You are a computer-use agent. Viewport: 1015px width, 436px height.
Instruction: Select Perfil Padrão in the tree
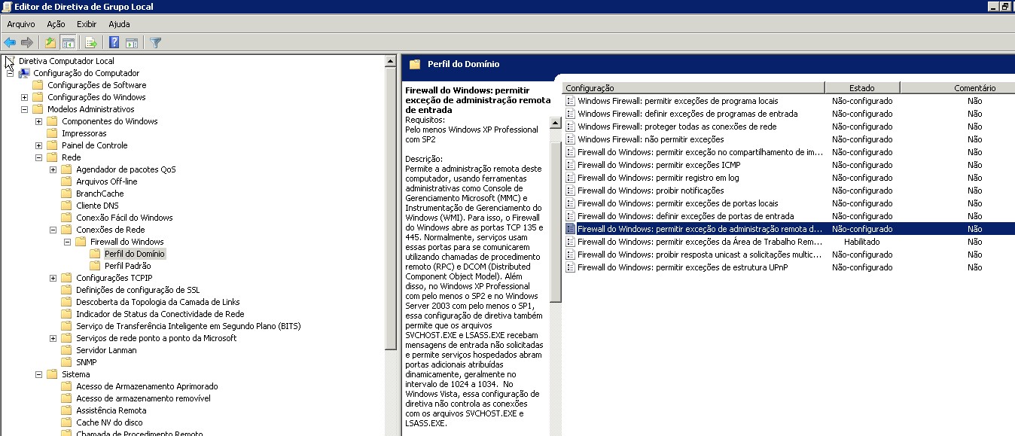pyautogui.click(x=128, y=266)
